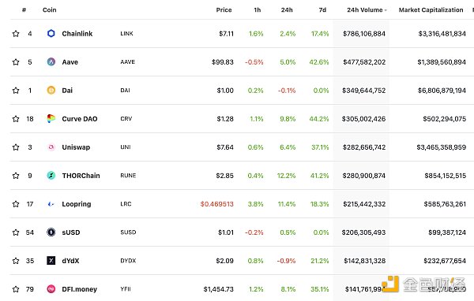Click the dYdX black square icon
The width and height of the screenshot is (474, 301).
point(51,261)
